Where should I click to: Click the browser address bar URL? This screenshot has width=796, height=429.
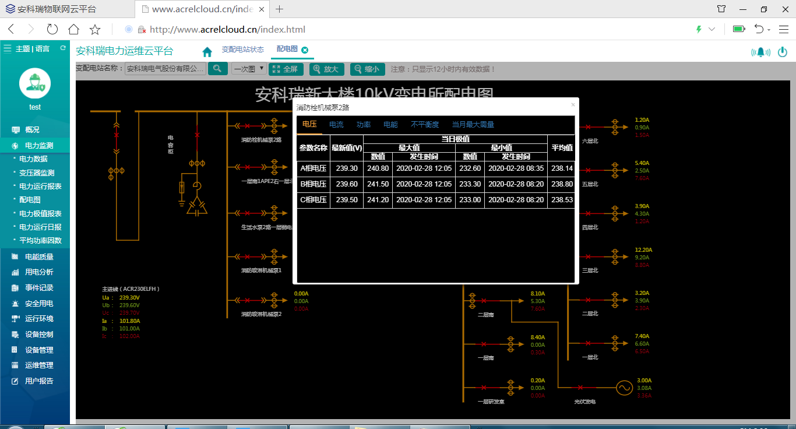(227, 29)
